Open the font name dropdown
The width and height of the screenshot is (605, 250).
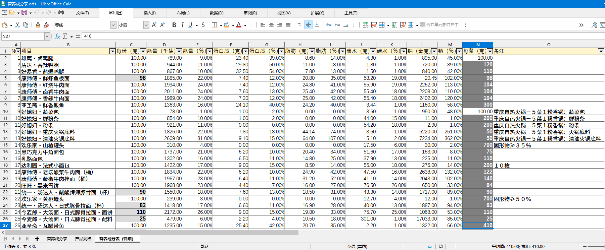(113, 25)
